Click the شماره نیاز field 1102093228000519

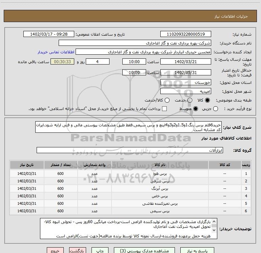click(x=186, y=34)
